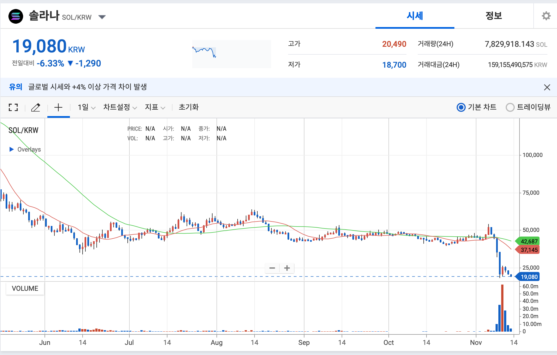557x355 pixels.
Task: Click the Solana coin logo
Action: [x=16, y=16]
